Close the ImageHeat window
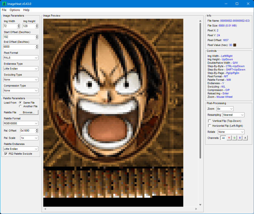The width and height of the screenshot is (254, 214). coord(248,4)
